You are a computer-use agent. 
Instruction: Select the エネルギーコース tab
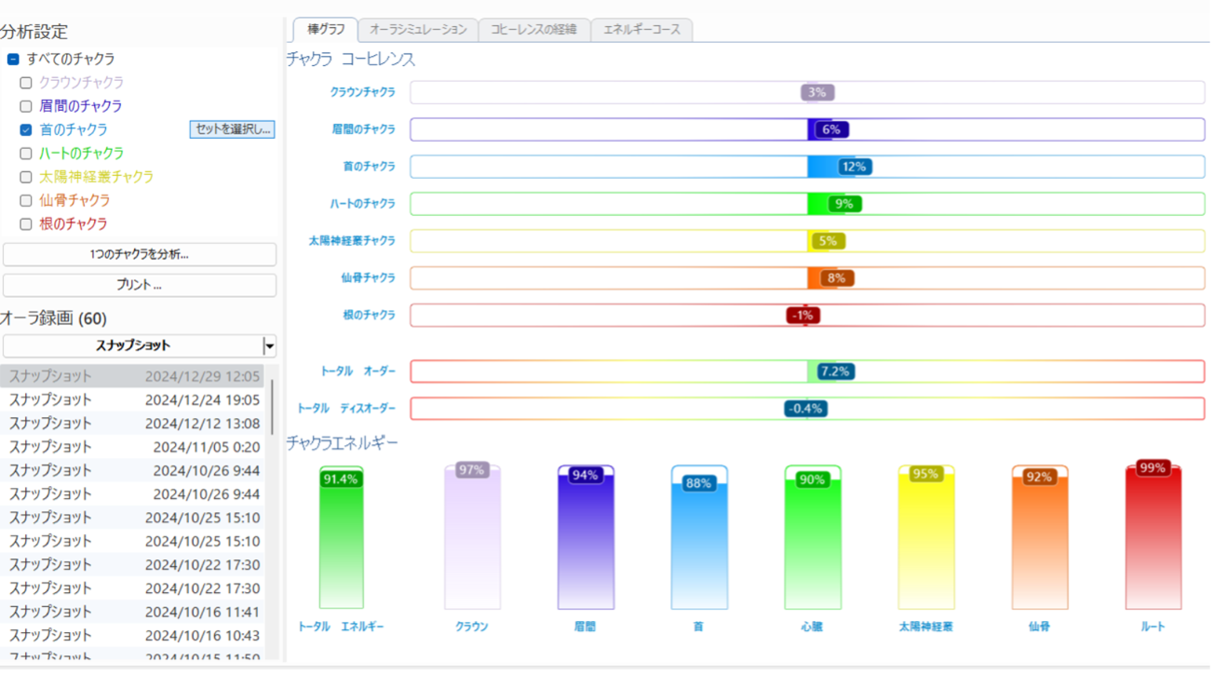641,30
